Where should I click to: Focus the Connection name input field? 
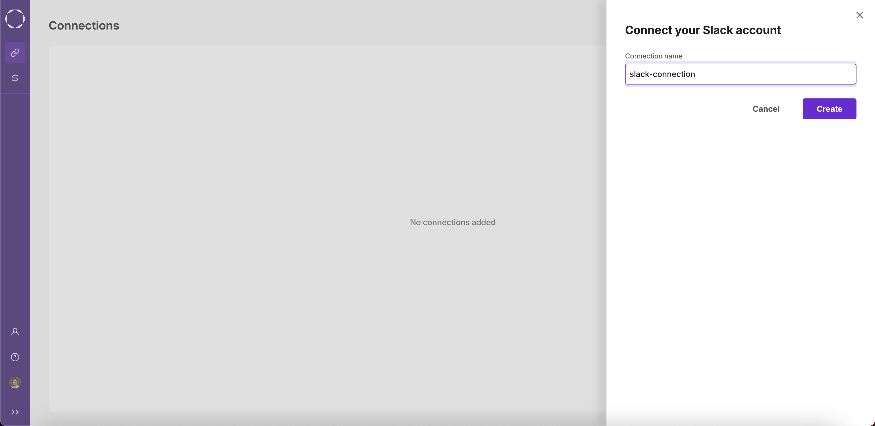pos(740,74)
